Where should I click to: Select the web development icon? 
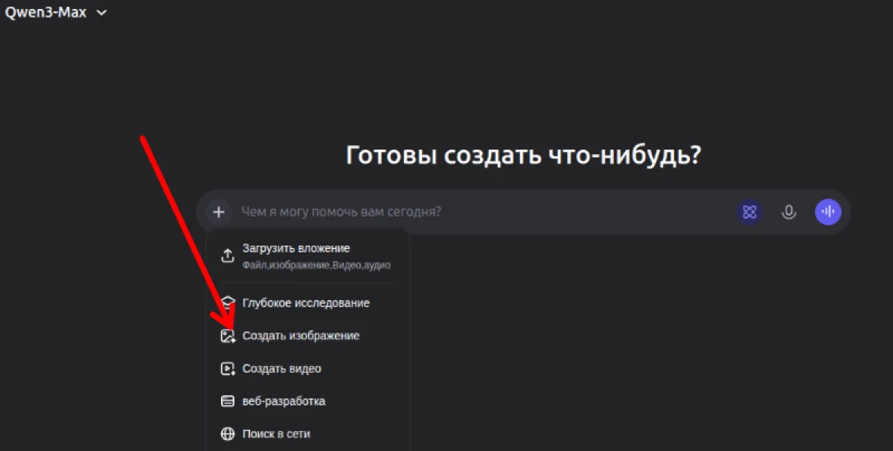(228, 400)
